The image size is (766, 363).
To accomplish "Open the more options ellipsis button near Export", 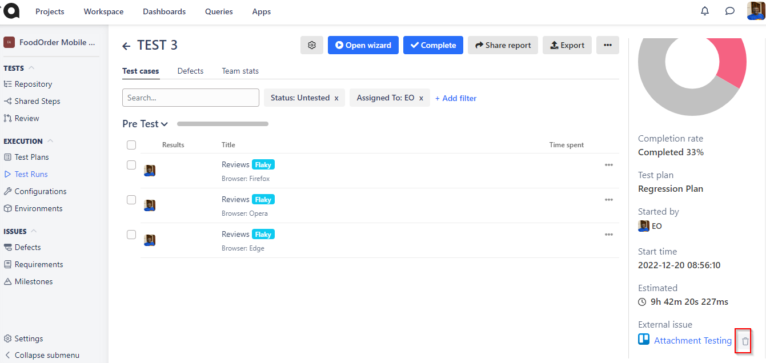I will (607, 45).
